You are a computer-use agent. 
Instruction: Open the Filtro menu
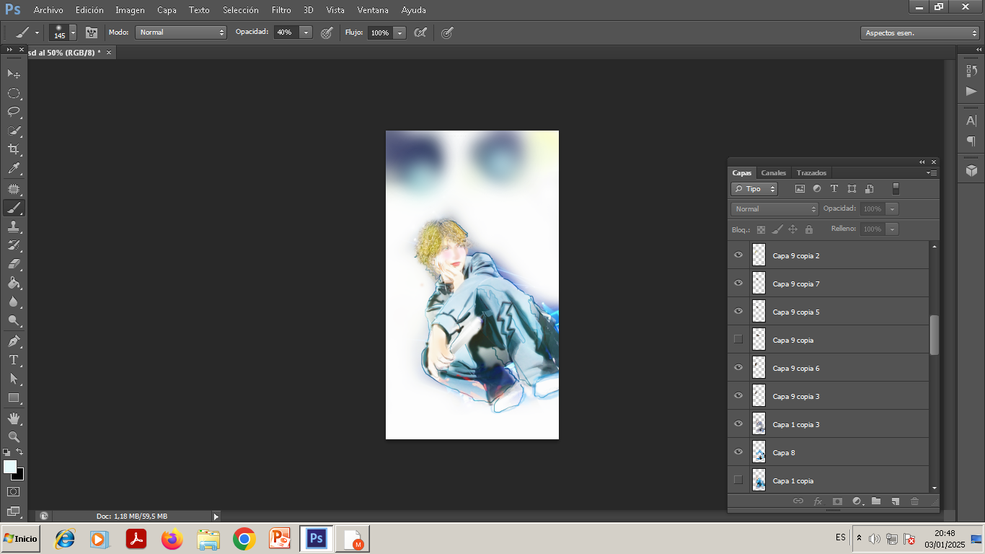pos(281,10)
